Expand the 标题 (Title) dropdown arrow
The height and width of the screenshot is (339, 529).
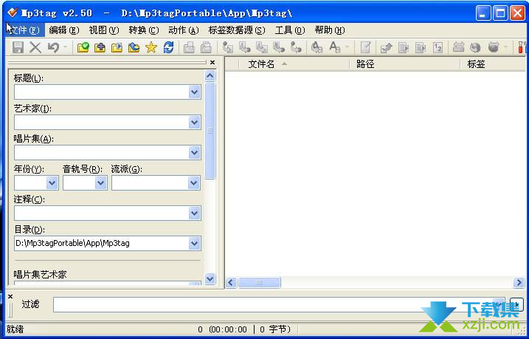point(194,92)
